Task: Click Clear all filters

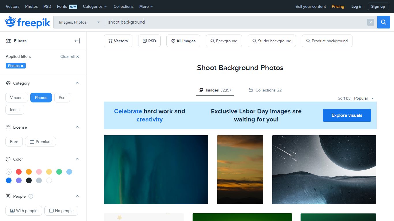Action: (70, 56)
